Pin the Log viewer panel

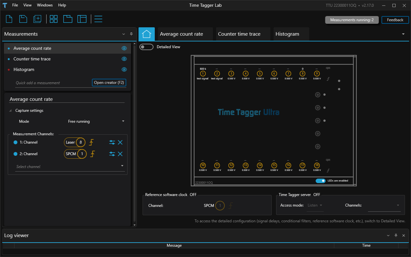coord(396,235)
